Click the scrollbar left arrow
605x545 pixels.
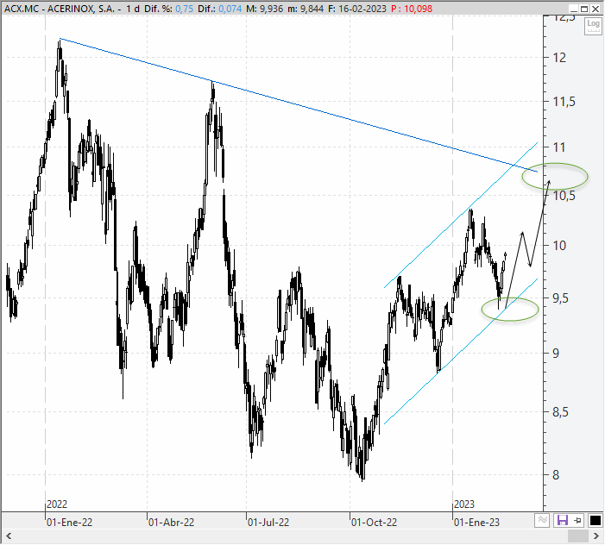pyautogui.click(x=9, y=536)
